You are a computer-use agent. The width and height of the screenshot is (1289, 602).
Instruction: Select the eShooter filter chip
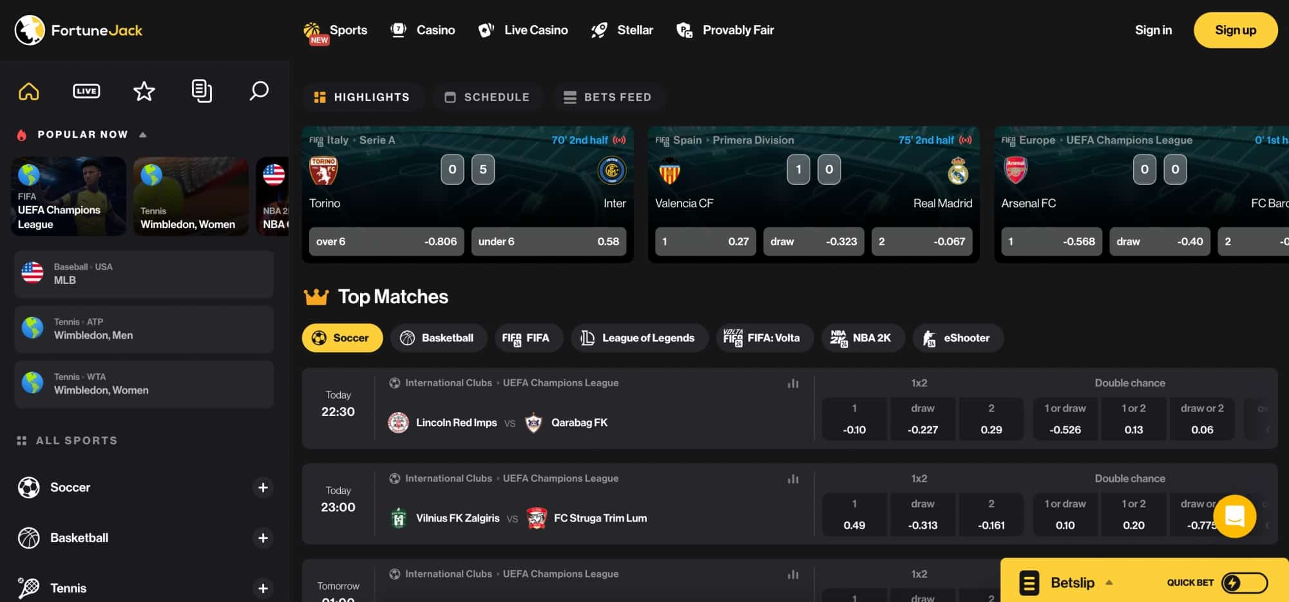tap(958, 338)
